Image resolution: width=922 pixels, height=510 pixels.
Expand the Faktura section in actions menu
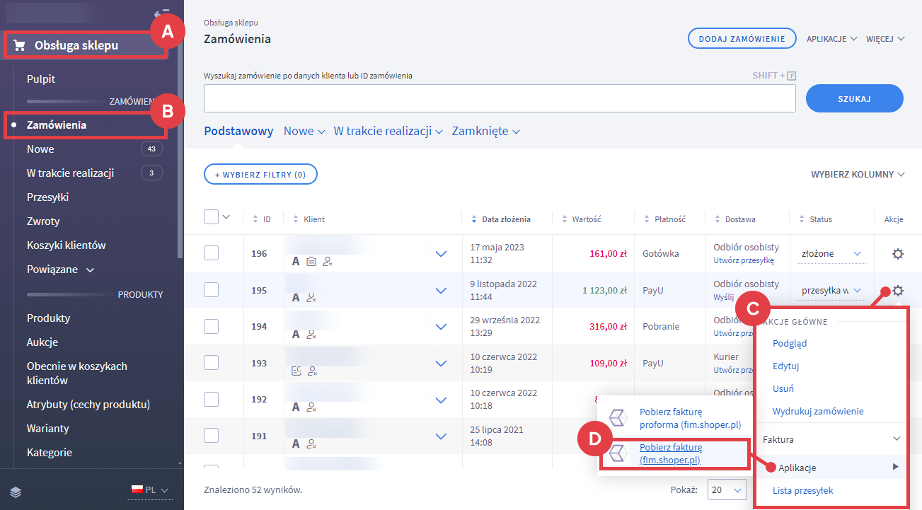[831, 439]
